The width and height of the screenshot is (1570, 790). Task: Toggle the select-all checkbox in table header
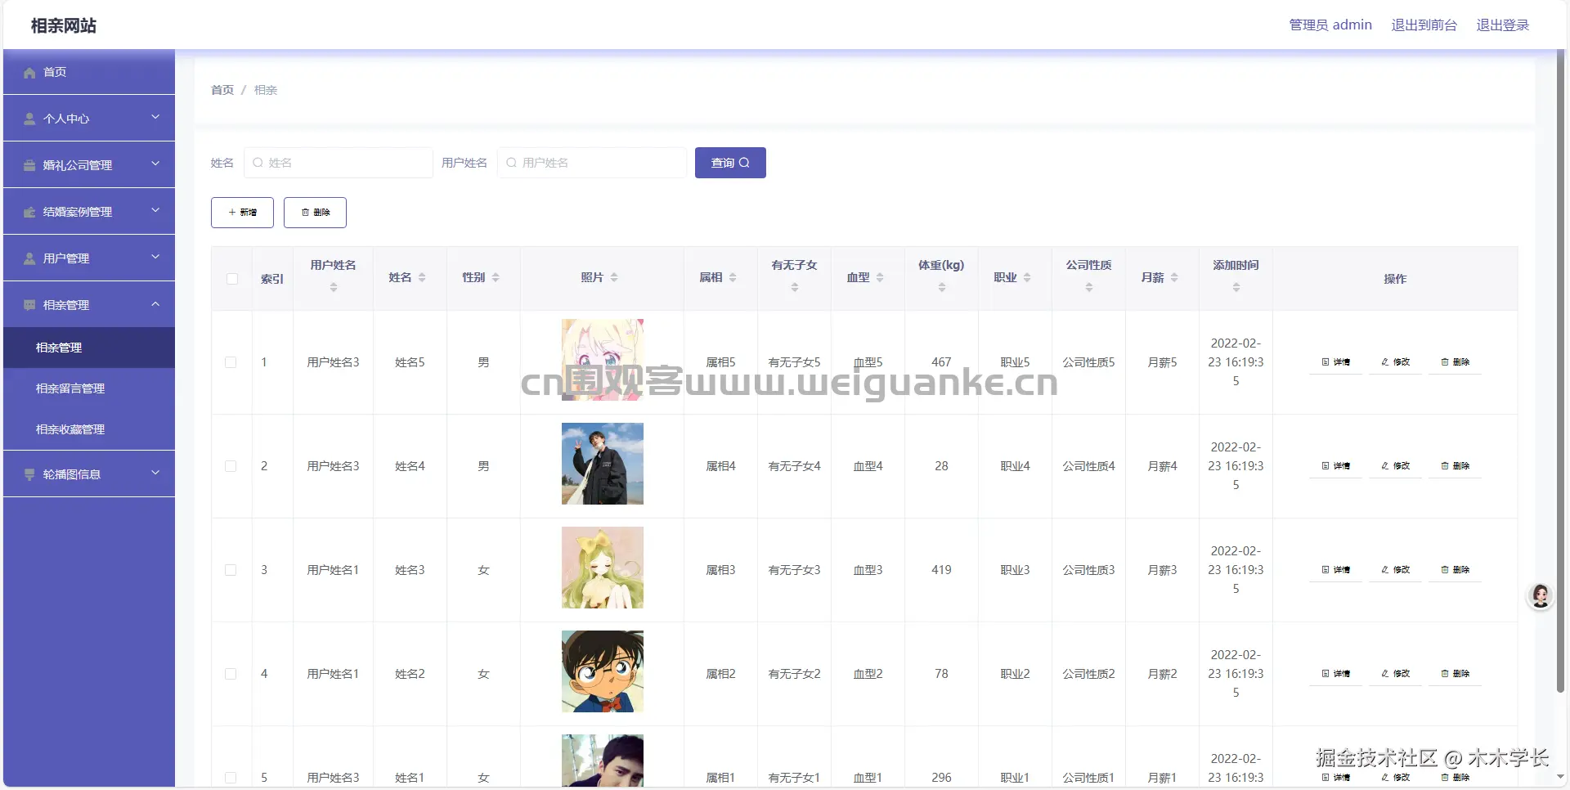pyautogui.click(x=232, y=279)
